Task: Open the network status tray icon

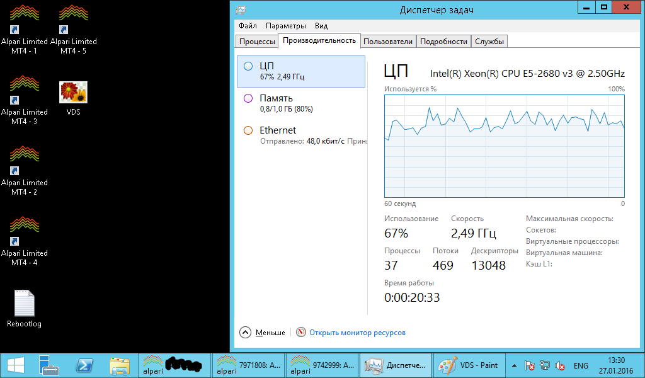Action: [545, 365]
